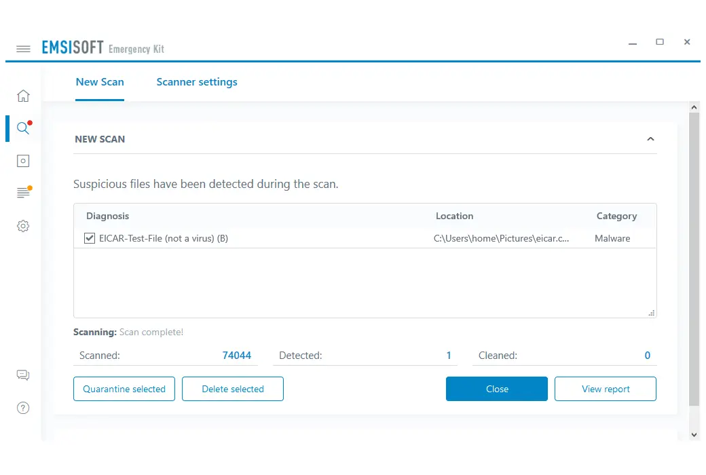The width and height of the screenshot is (706, 475).
Task: Click the Detected count 1
Action: (x=449, y=356)
